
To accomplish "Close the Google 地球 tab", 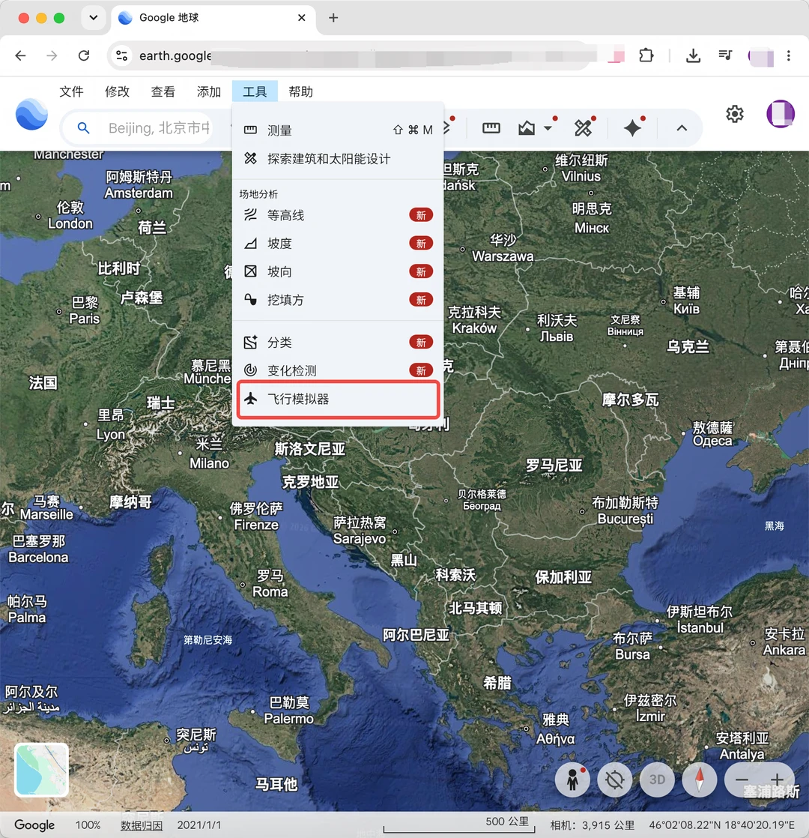I will [302, 18].
